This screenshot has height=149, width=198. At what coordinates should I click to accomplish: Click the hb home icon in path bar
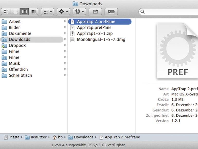click(55, 137)
